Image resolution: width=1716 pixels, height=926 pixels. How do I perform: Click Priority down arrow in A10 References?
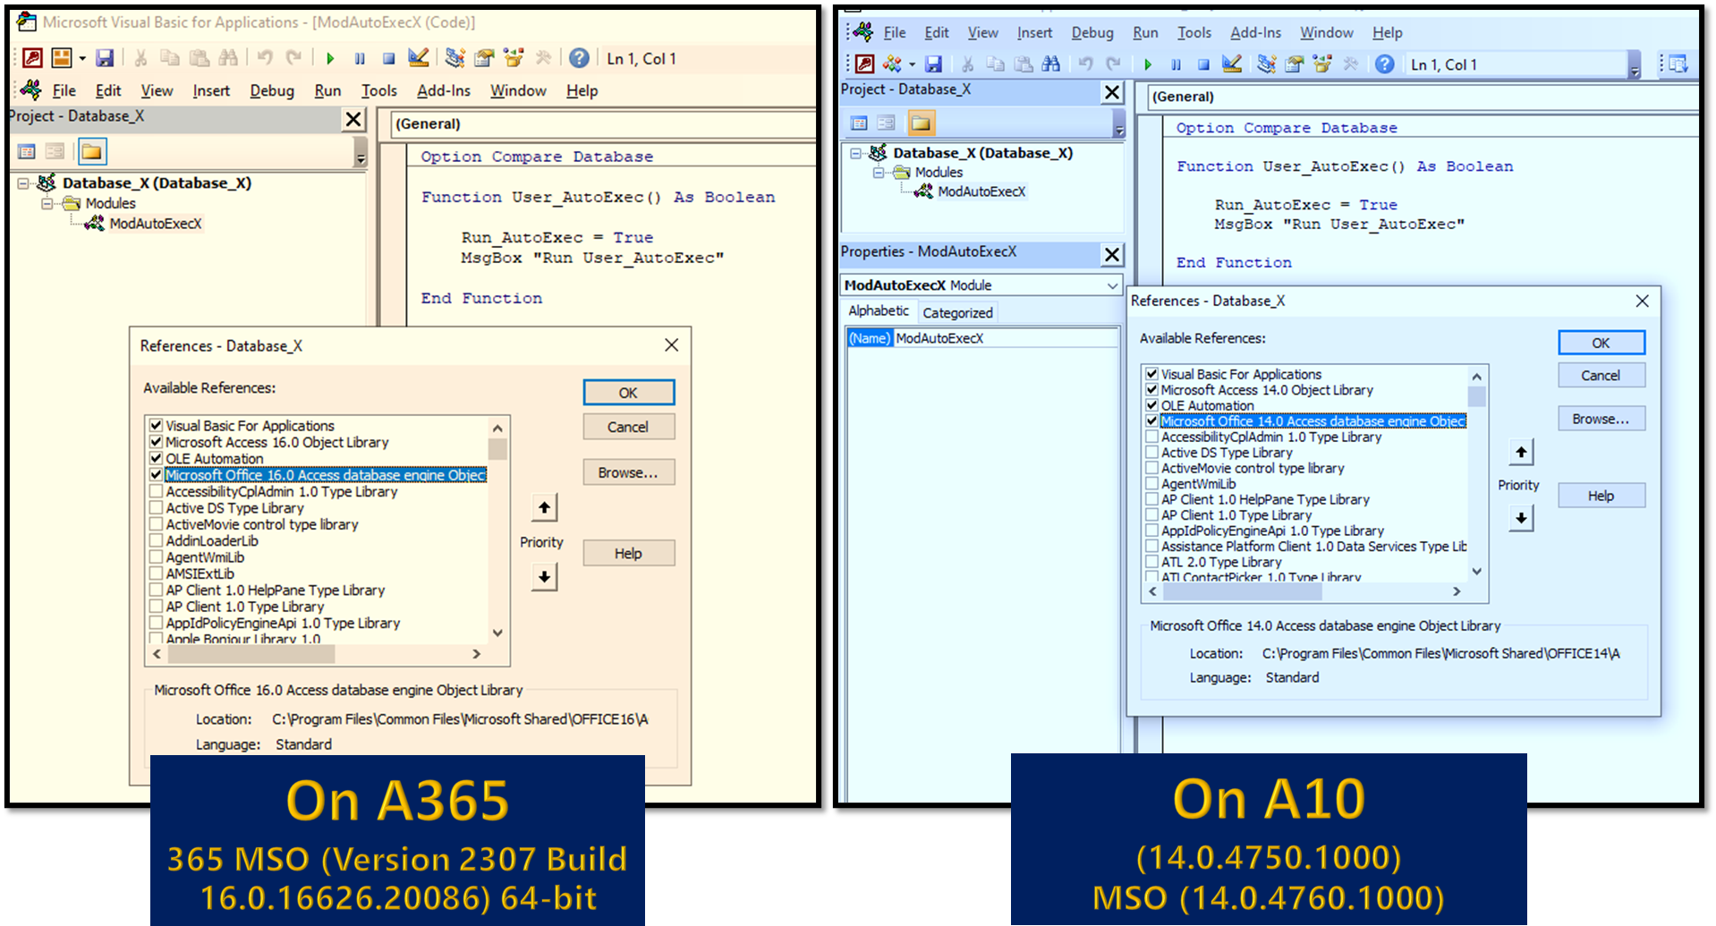pyautogui.click(x=1521, y=518)
